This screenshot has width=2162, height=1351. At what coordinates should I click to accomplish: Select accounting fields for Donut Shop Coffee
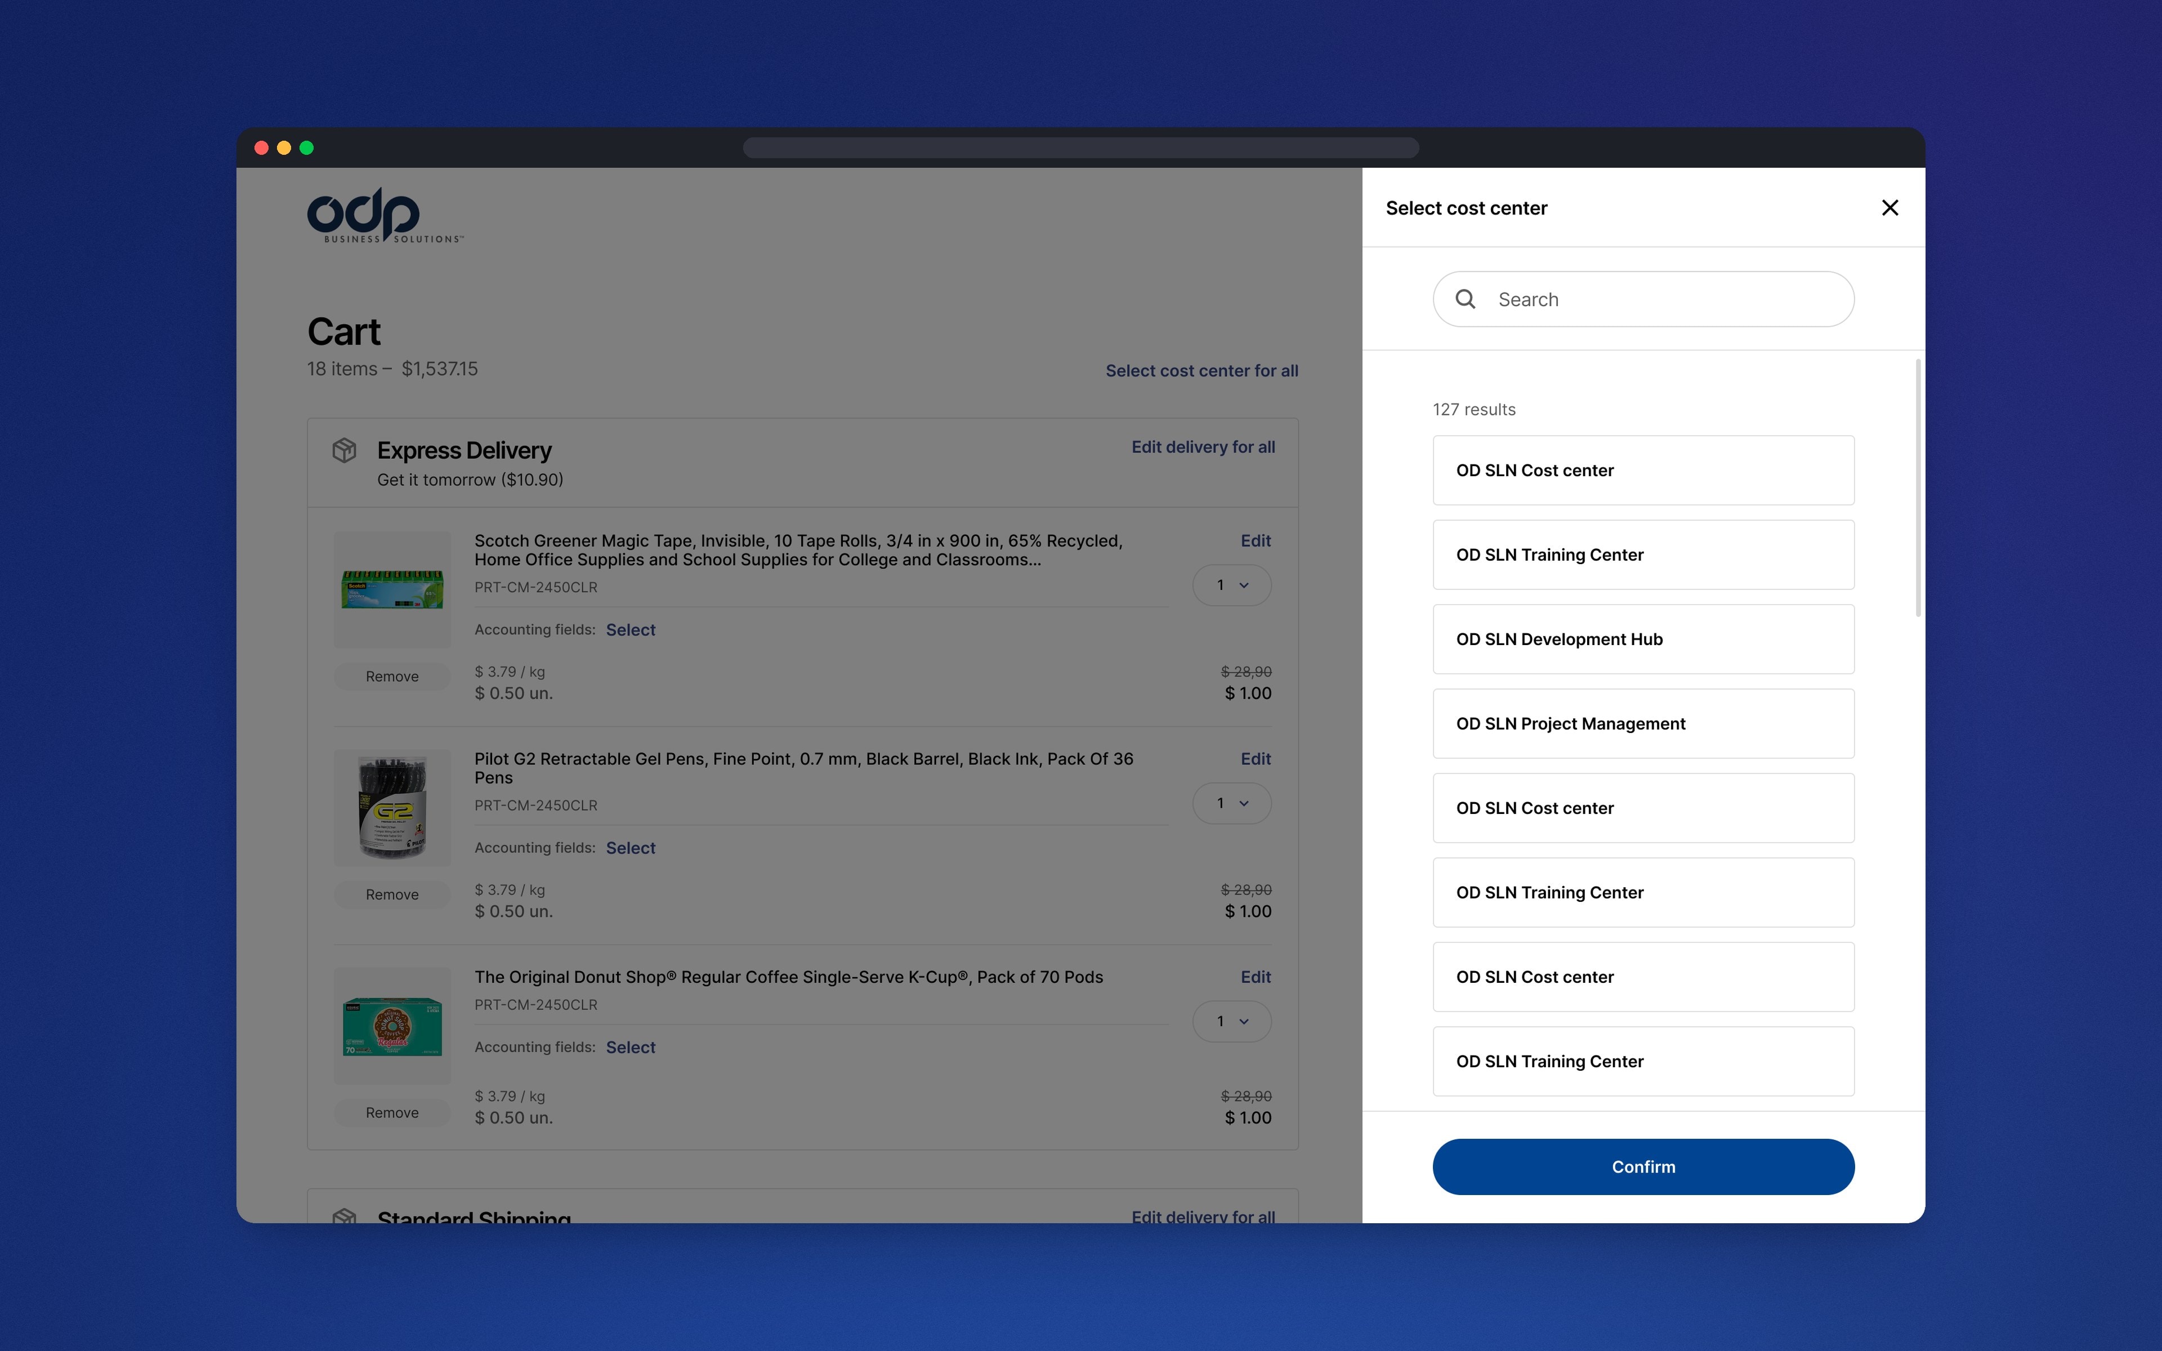coord(630,1047)
